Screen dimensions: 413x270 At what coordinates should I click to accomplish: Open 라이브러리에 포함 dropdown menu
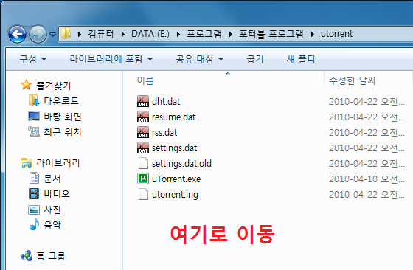(111, 59)
